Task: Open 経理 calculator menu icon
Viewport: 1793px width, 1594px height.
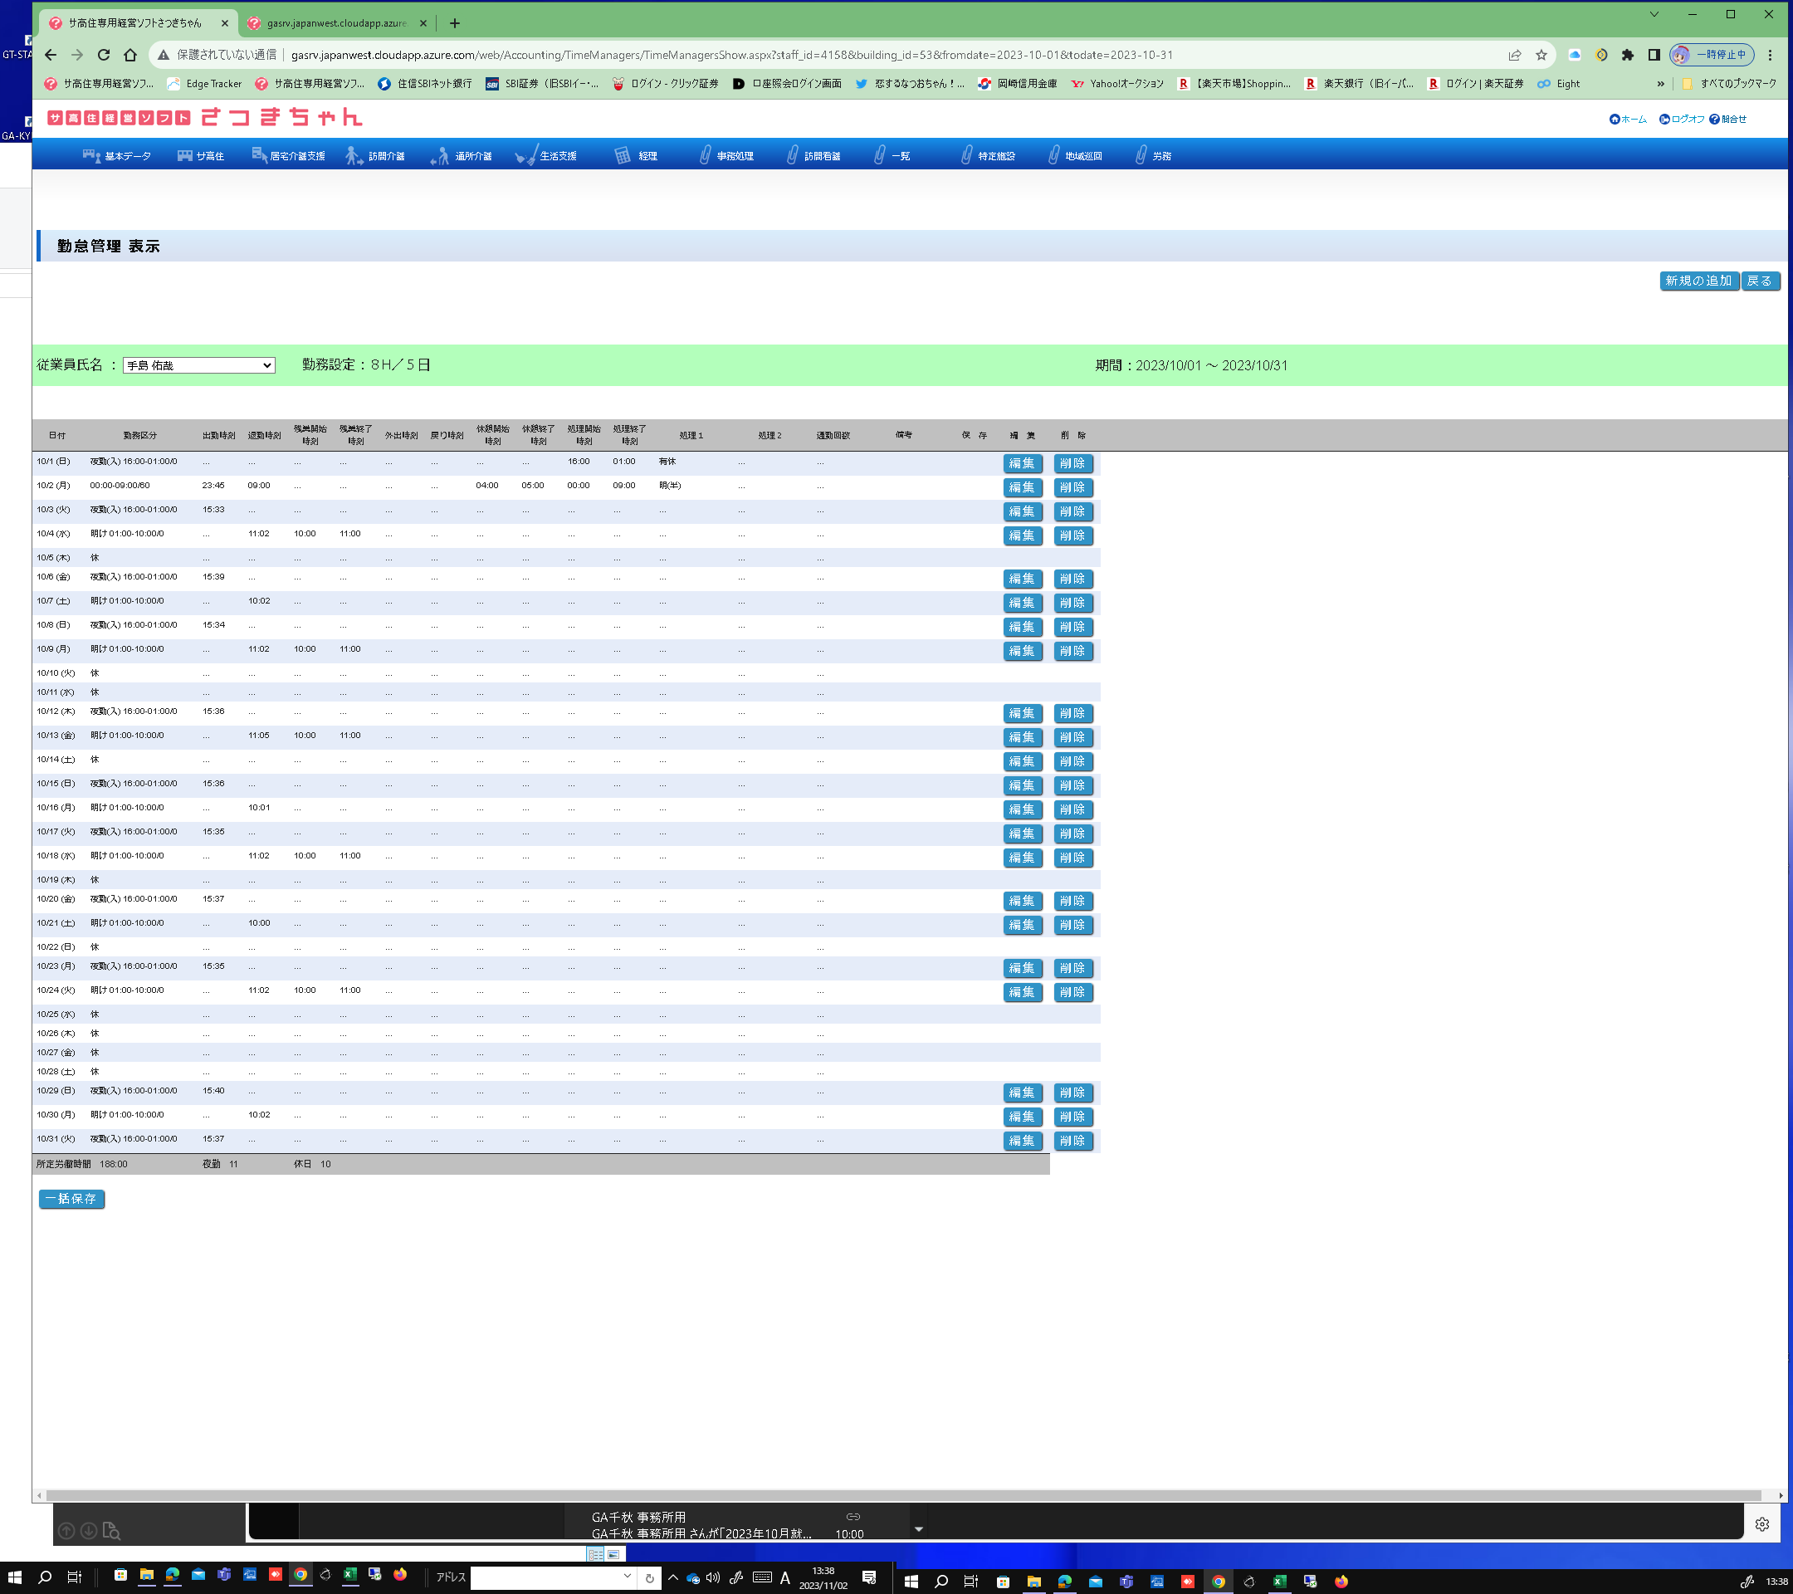Action: (623, 155)
